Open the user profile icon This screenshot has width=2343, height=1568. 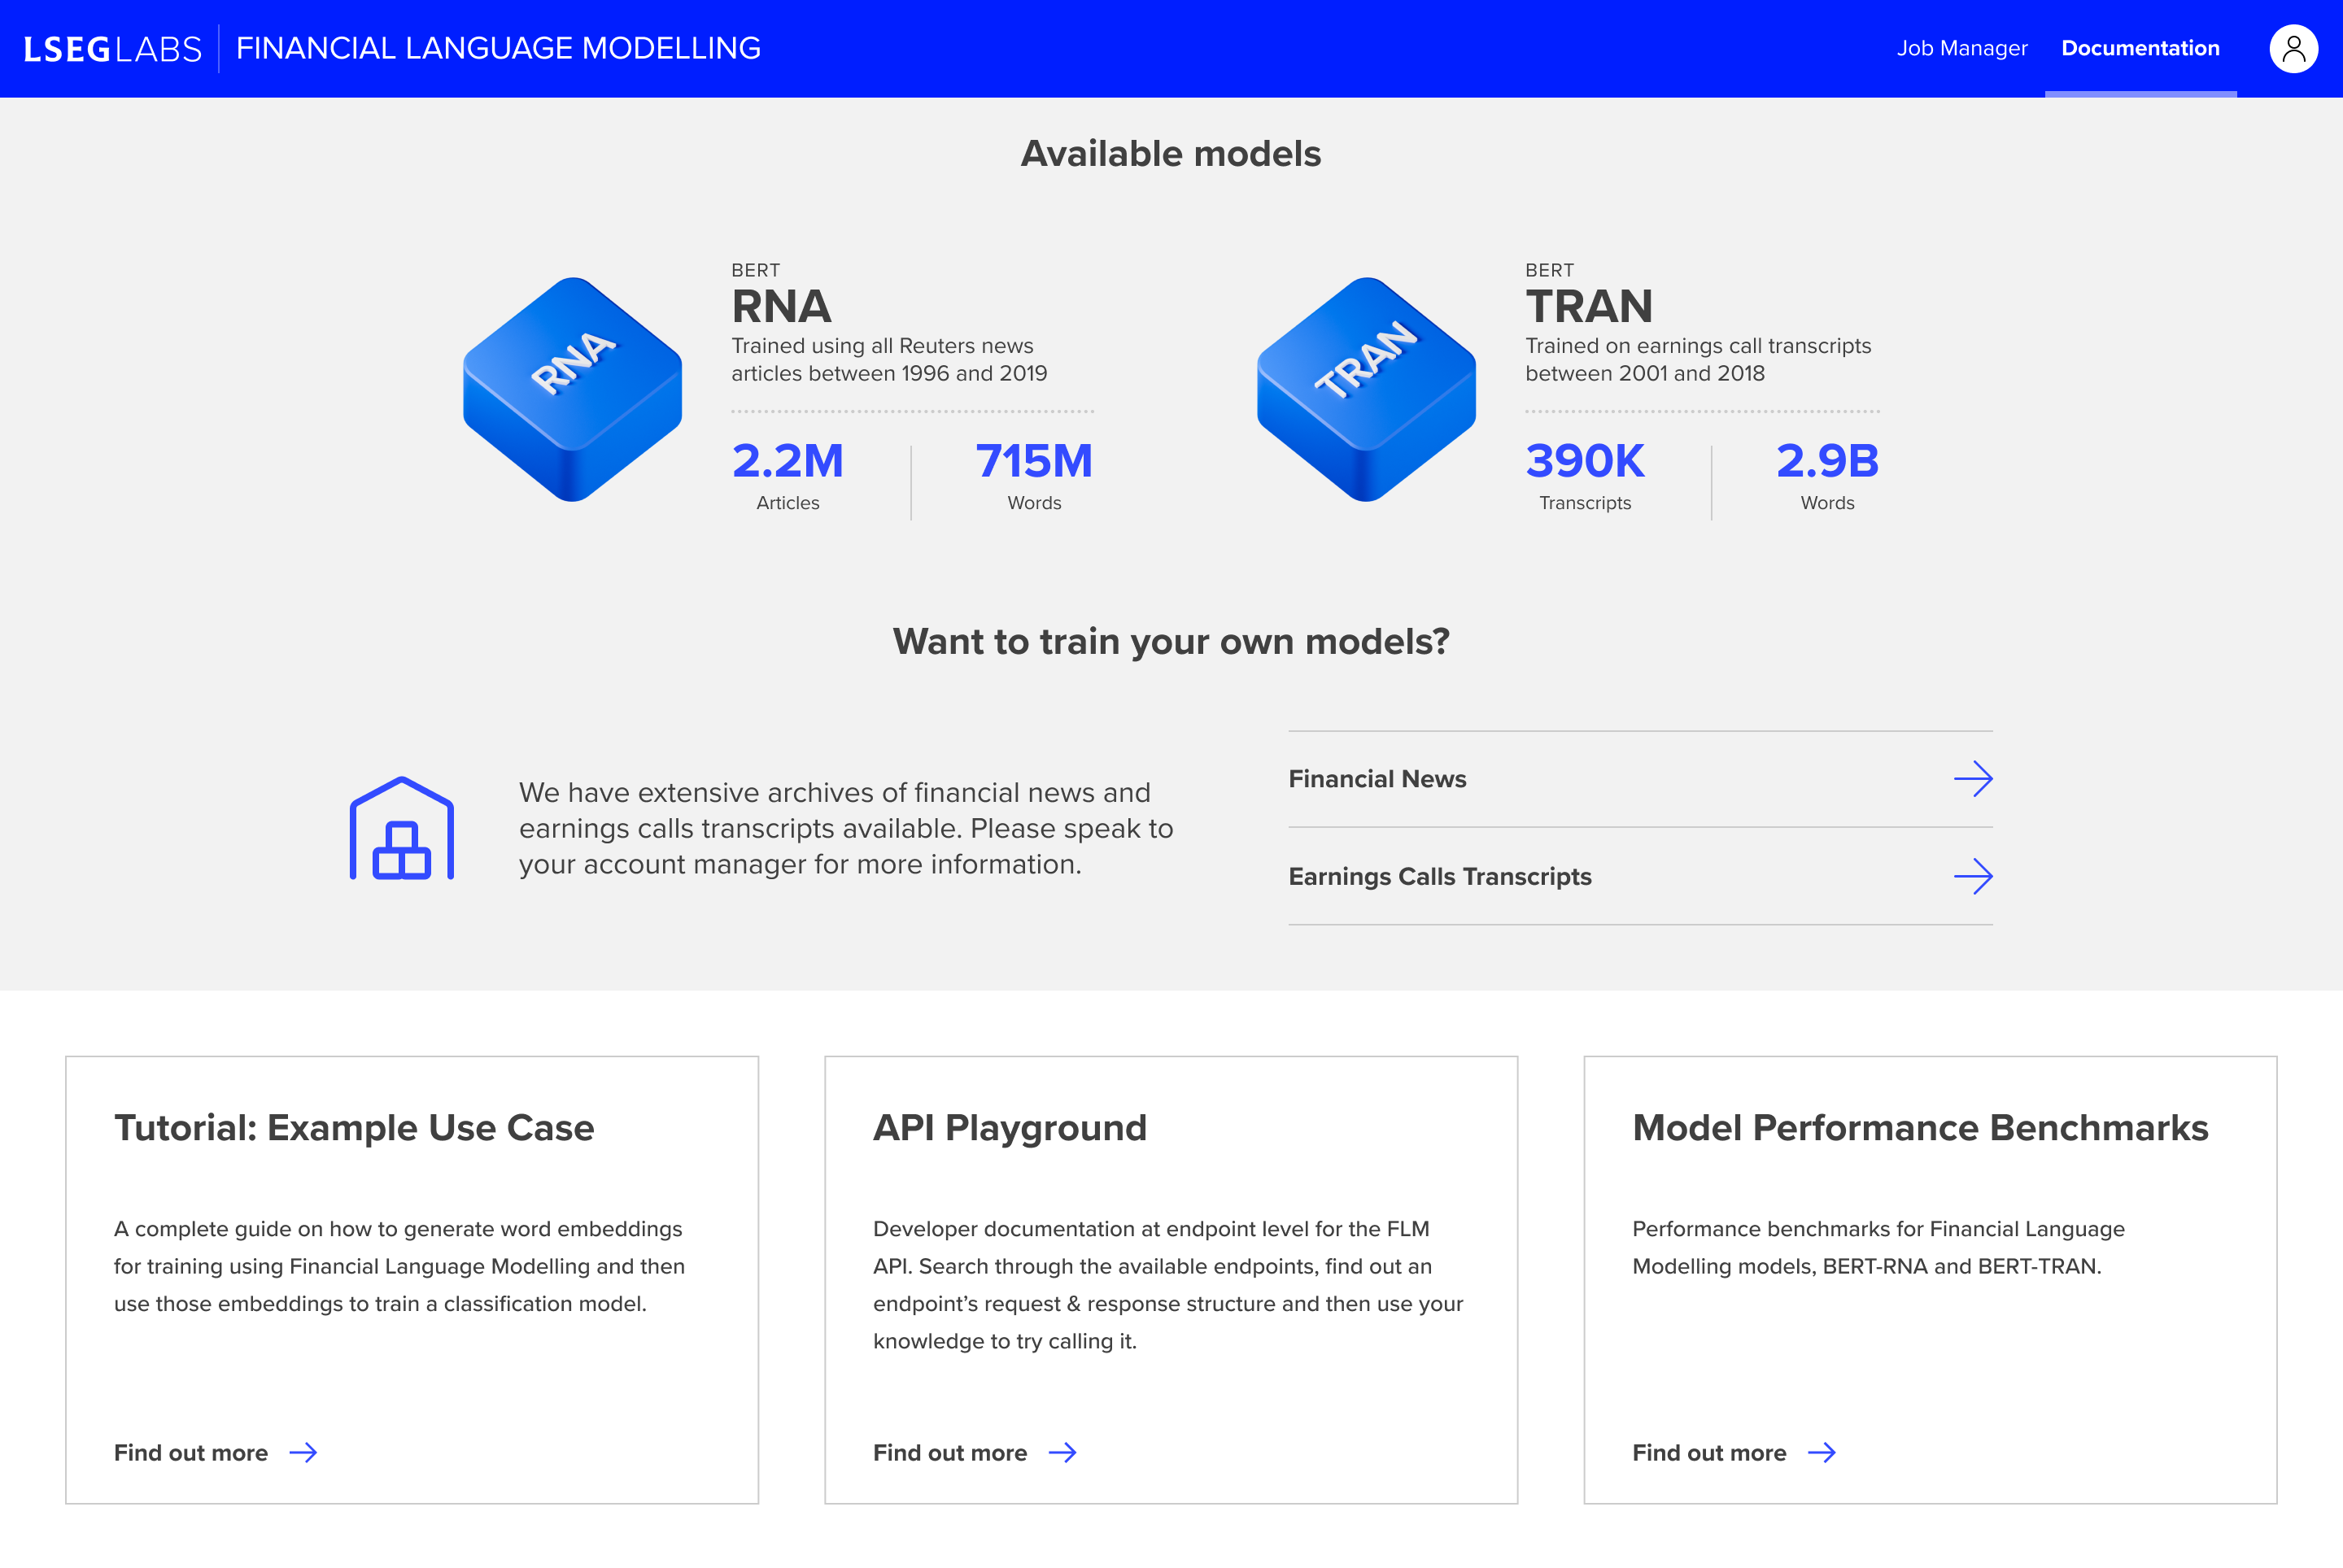point(2293,48)
